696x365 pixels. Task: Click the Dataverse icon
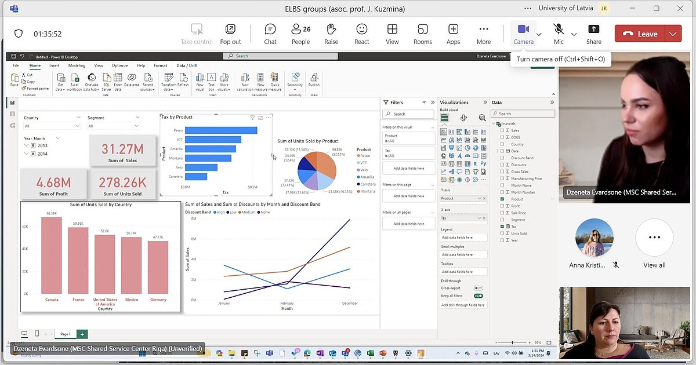click(x=132, y=80)
